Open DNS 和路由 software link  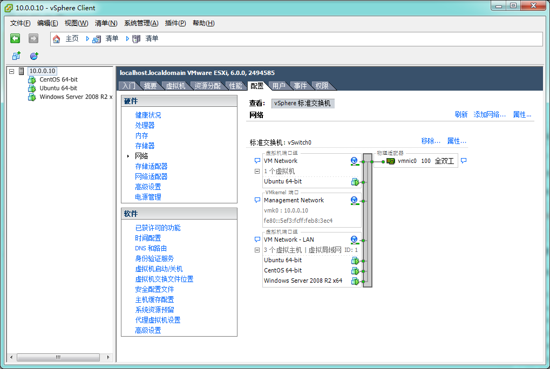coord(151,249)
